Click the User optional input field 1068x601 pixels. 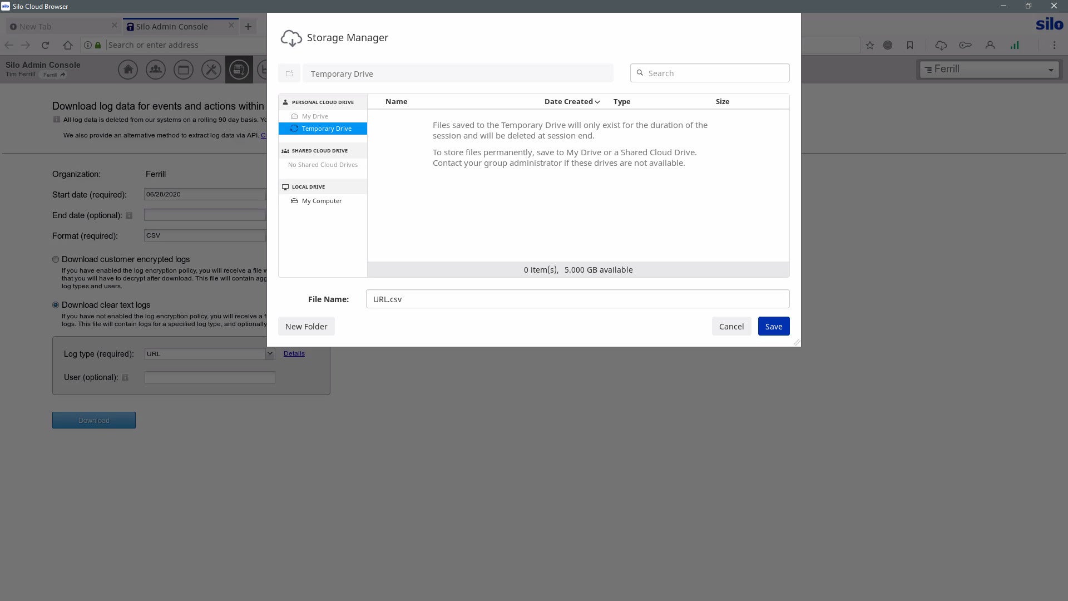(210, 377)
